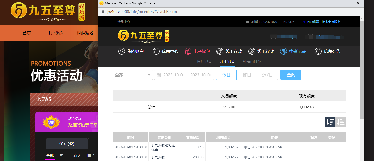Viewport: 374px width, 161px height.
Task: Switch to the 投注记录 tab
Action: pyautogui.click(x=204, y=62)
